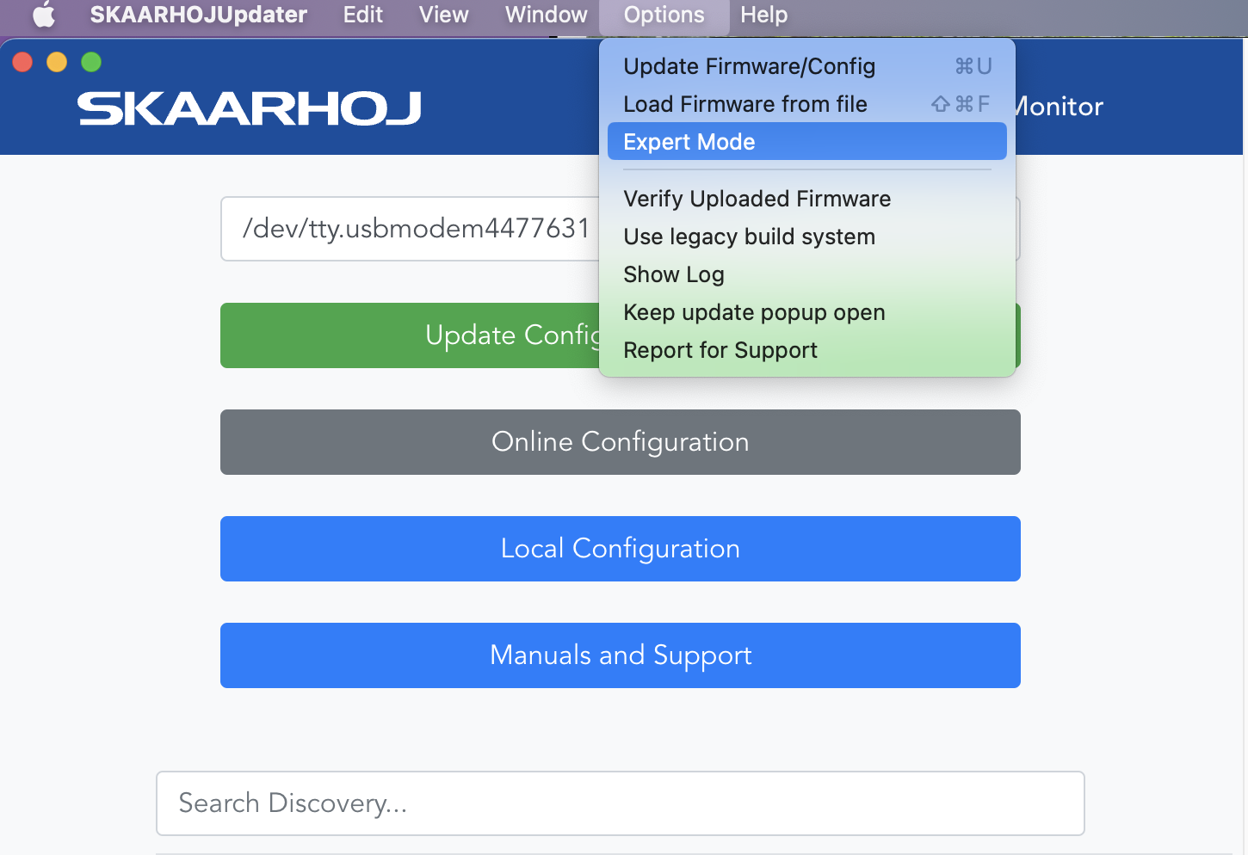Open the SKAARHOJUpdater app menu
1248x855 pixels.
[x=198, y=15]
